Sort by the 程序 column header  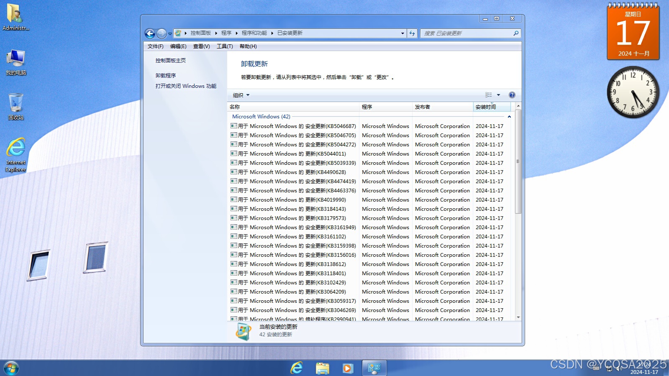pyautogui.click(x=386, y=107)
